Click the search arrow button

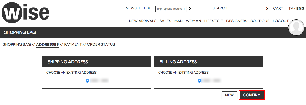click(x=267, y=9)
